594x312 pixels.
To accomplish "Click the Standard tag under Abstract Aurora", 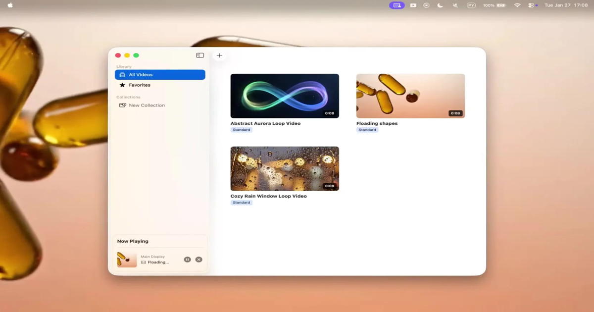I will (241, 130).
